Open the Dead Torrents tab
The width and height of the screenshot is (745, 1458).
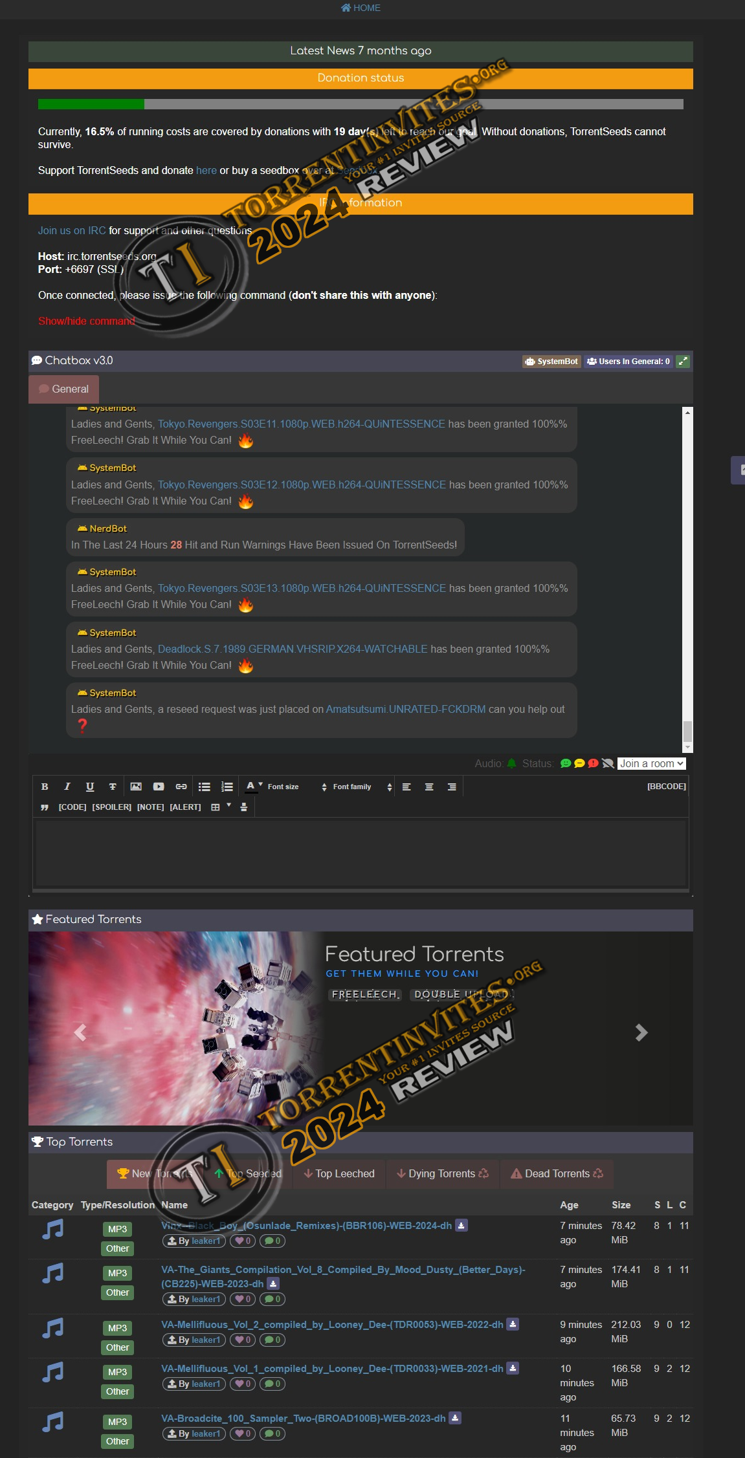(557, 1173)
